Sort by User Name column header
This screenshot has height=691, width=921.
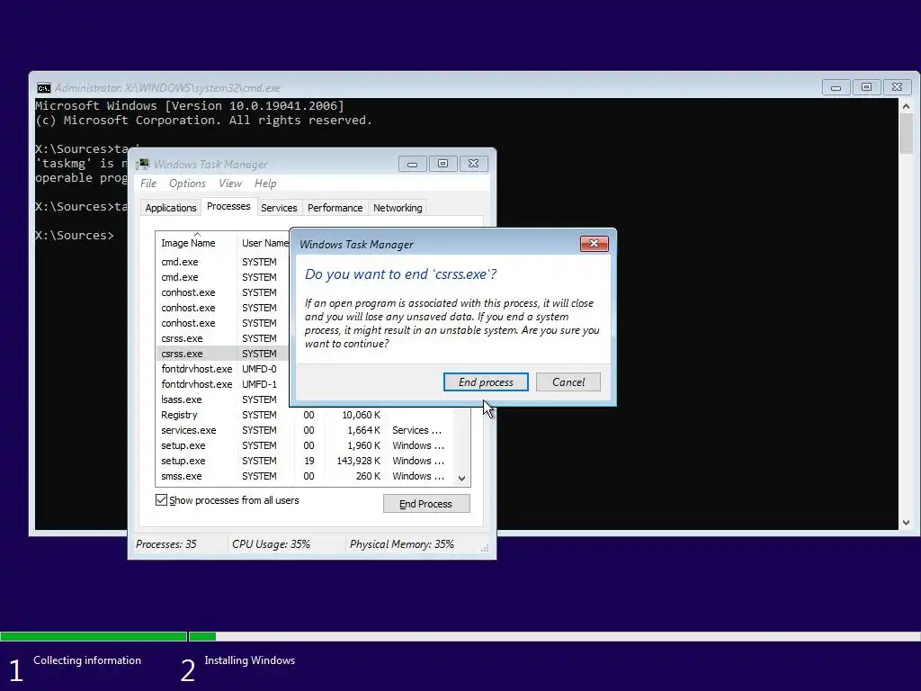pos(265,243)
